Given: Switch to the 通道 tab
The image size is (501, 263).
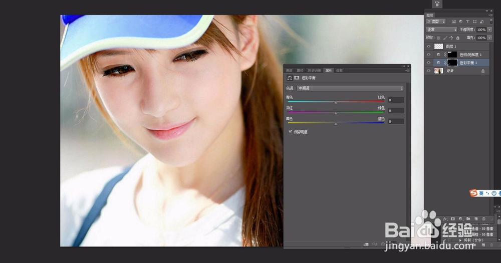Looking at the screenshot, I should (289, 71).
